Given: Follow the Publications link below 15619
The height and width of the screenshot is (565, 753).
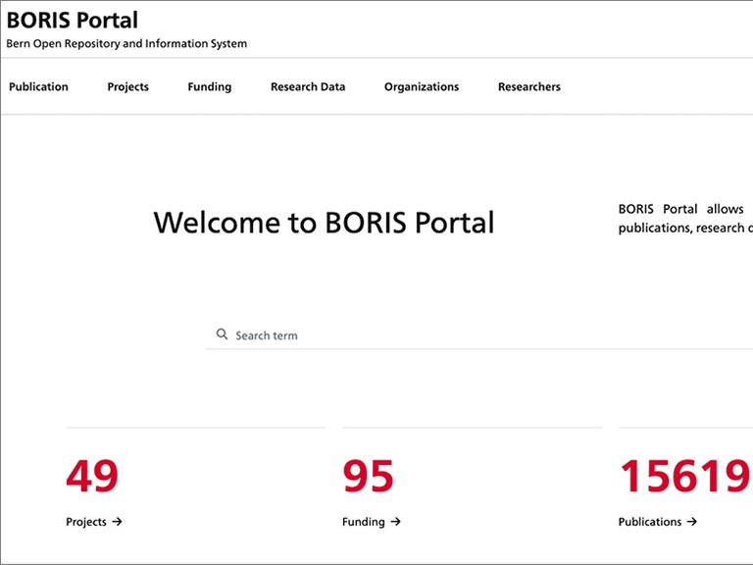Looking at the screenshot, I should (x=650, y=522).
